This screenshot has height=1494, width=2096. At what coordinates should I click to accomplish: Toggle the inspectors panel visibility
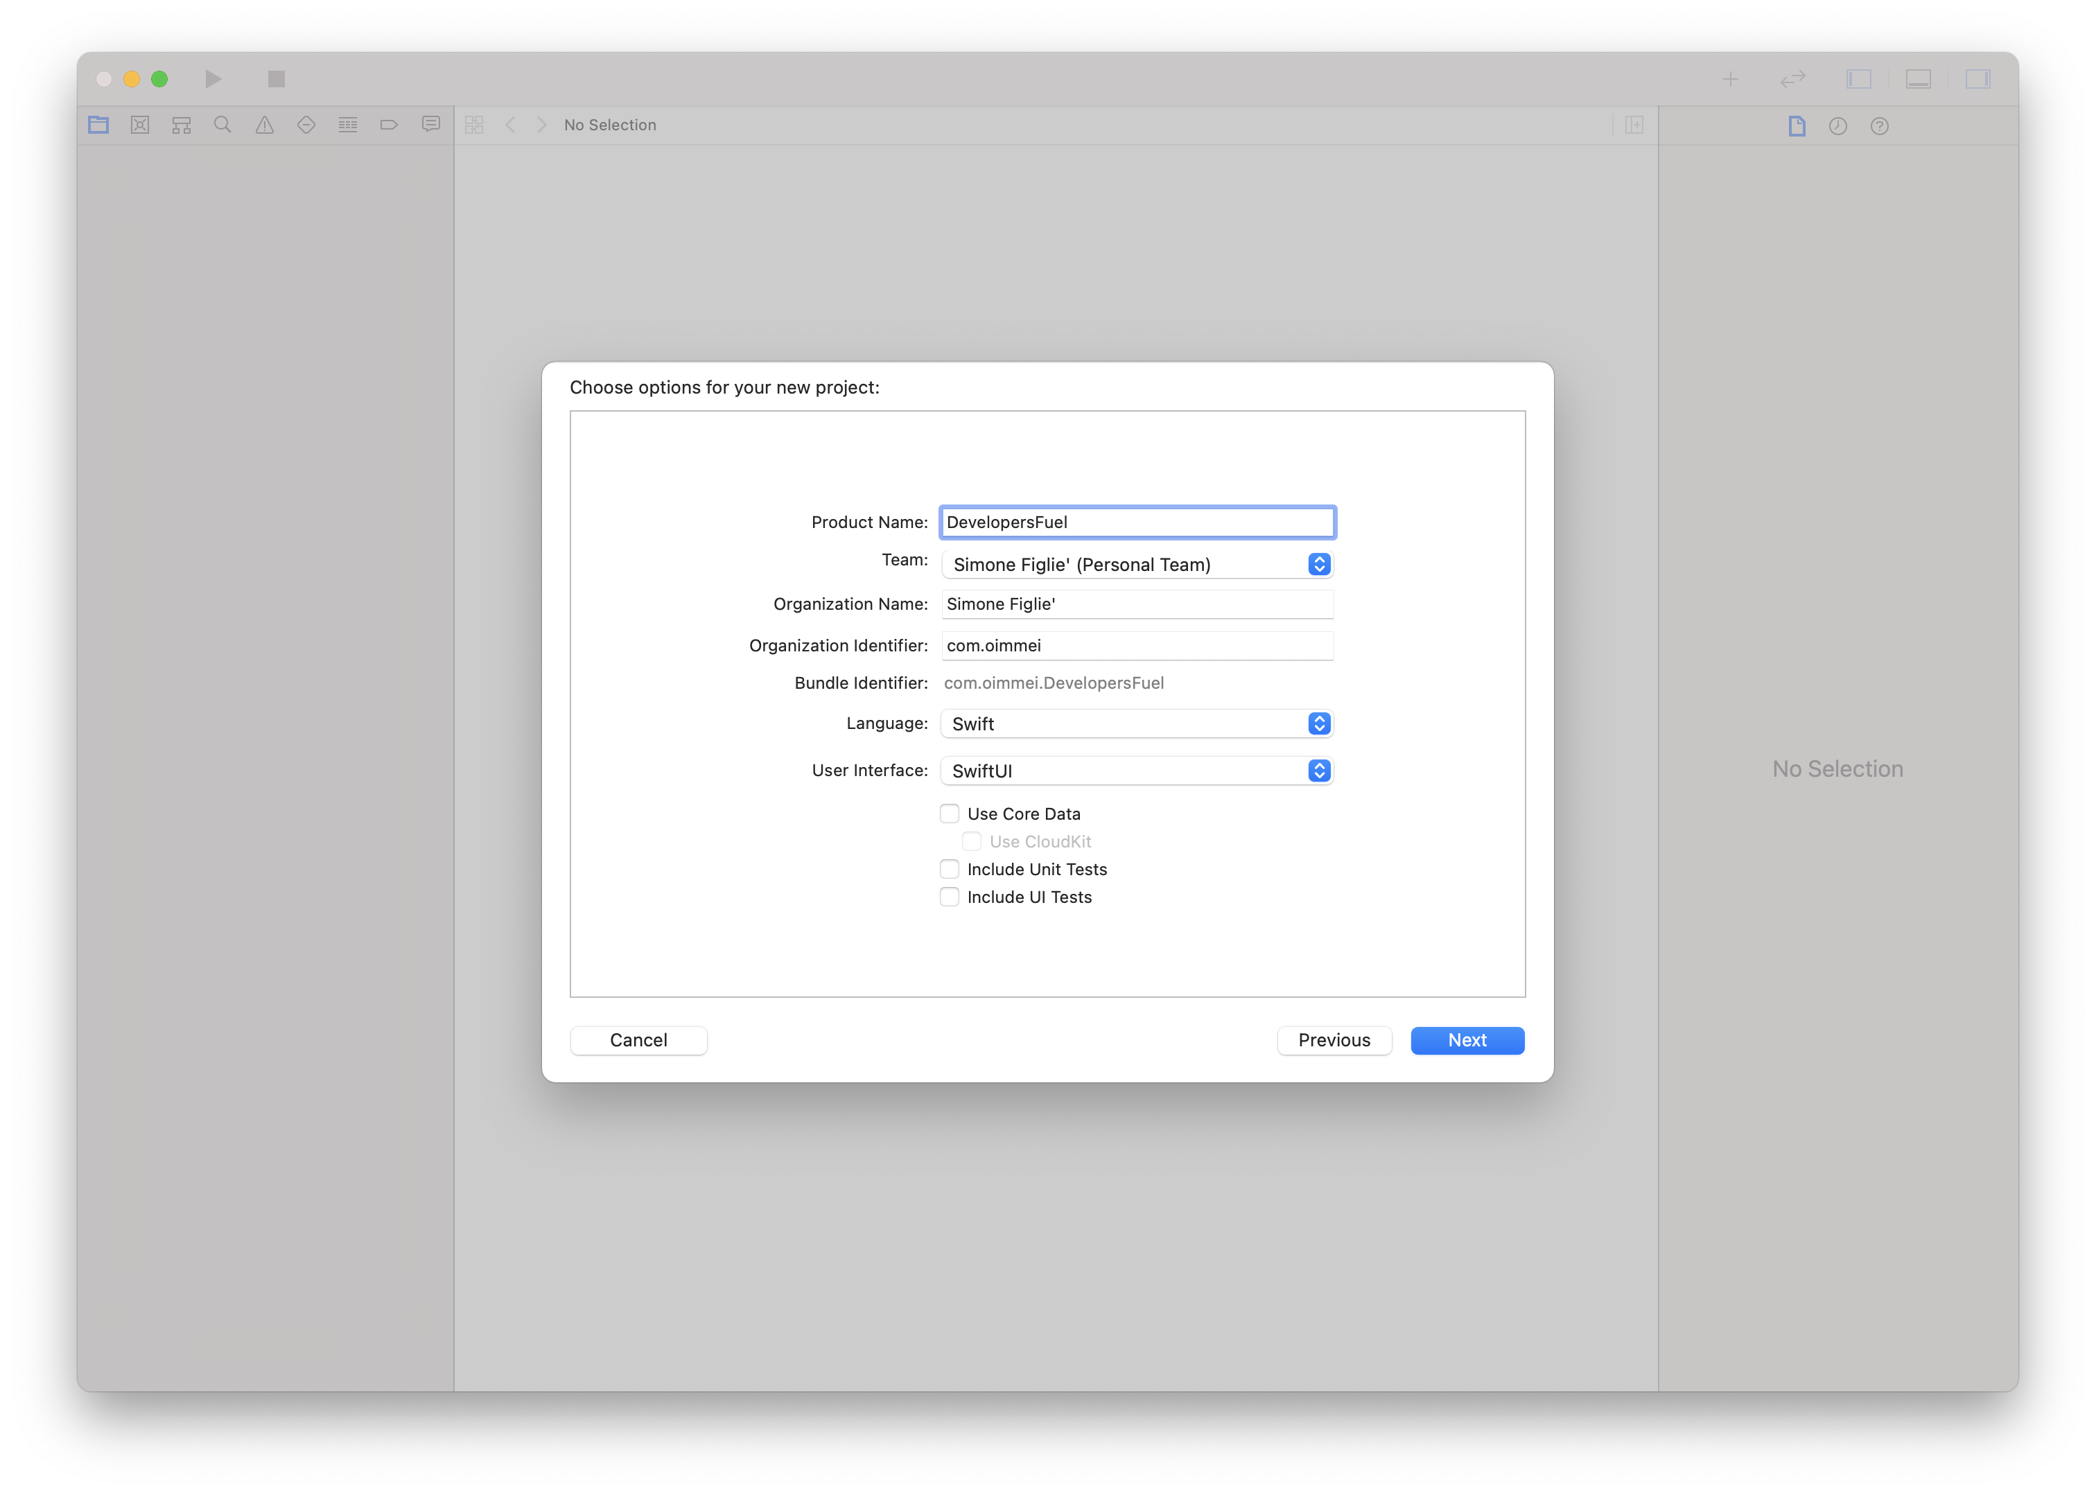click(x=1977, y=79)
